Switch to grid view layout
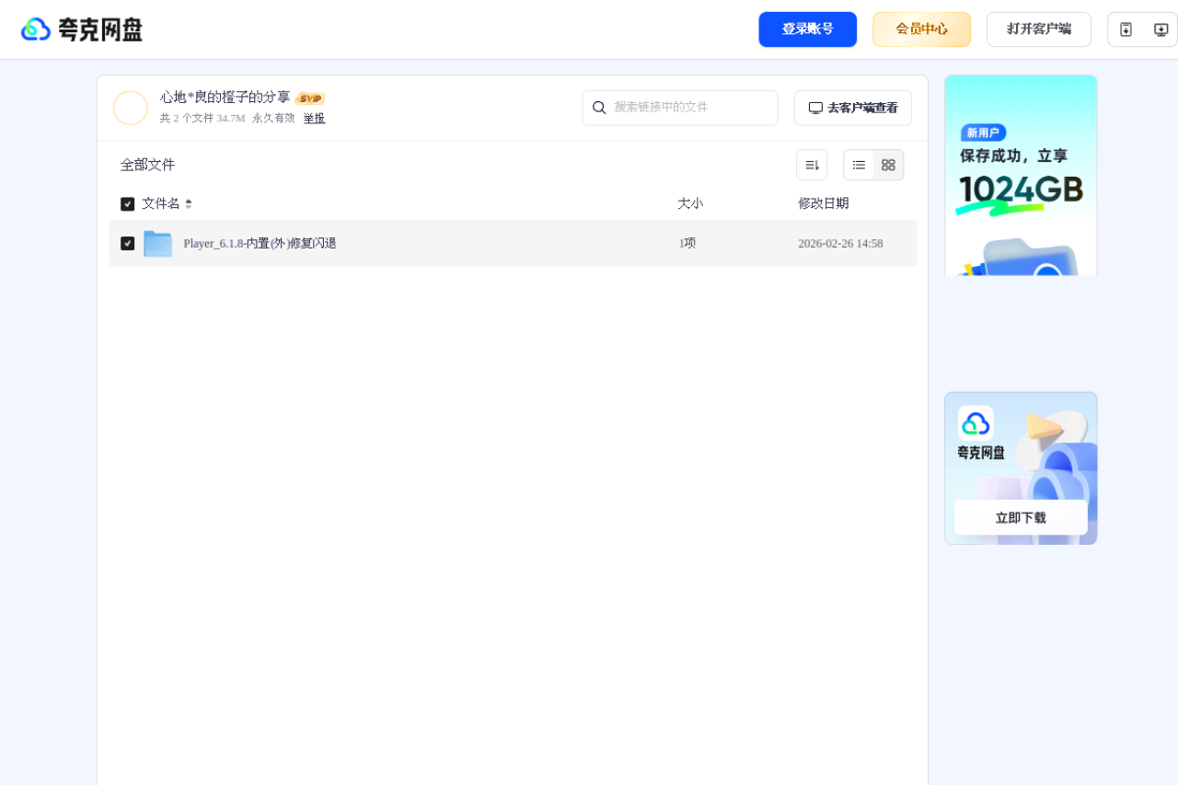The image size is (1178, 785). 887,165
